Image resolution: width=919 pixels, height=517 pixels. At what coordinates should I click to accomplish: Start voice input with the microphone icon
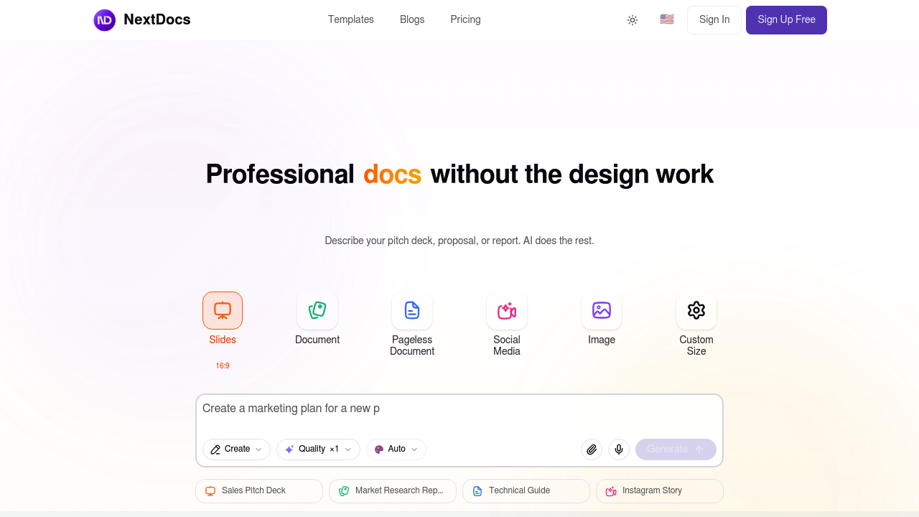(x=618, y=449)
